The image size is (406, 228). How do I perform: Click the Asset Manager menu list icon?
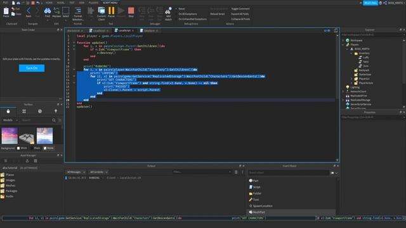tap(6, 161)
